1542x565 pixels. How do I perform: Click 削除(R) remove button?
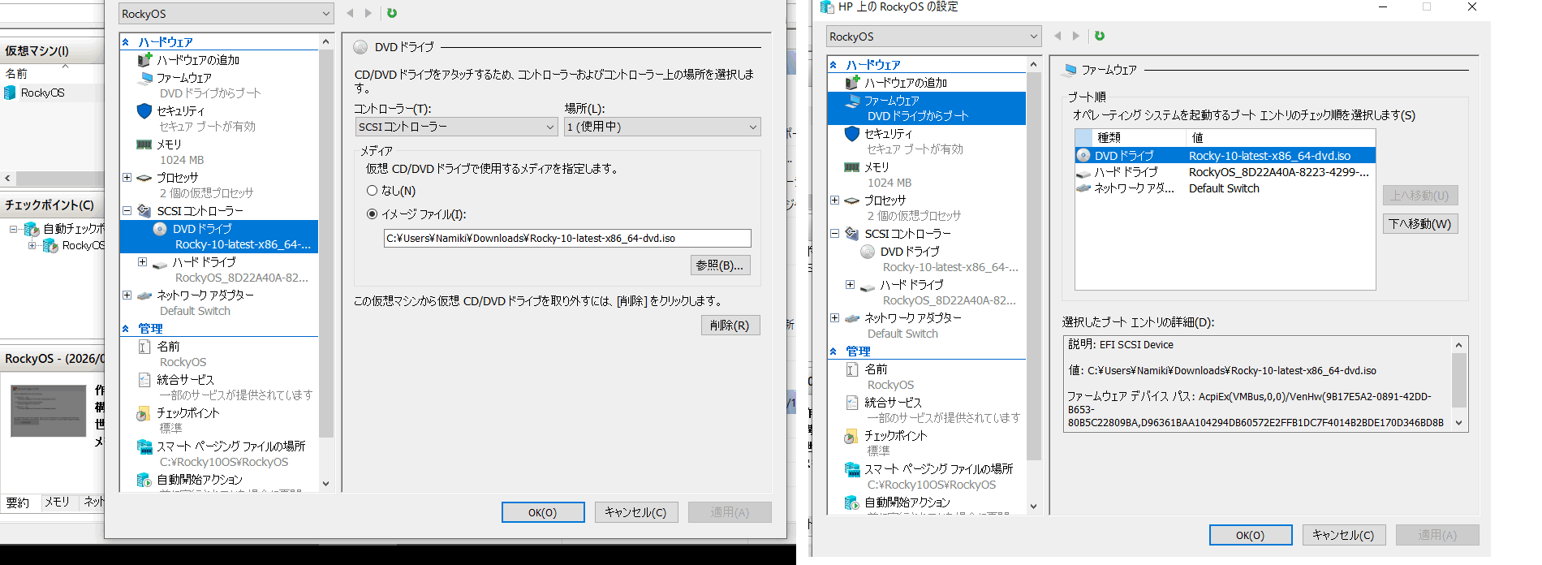[x=730, y=326]
